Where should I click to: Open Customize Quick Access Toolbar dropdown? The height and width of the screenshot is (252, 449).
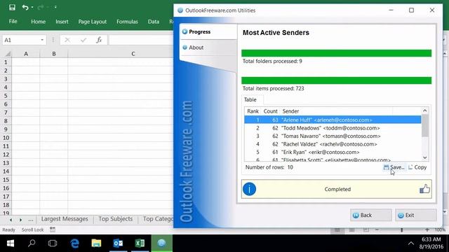click(55, 8)
